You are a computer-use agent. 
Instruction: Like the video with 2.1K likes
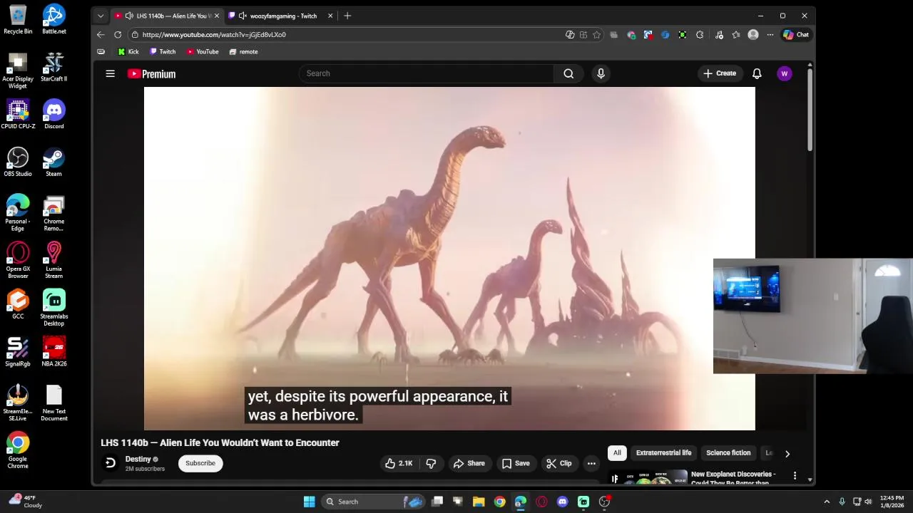click(399, 463)
